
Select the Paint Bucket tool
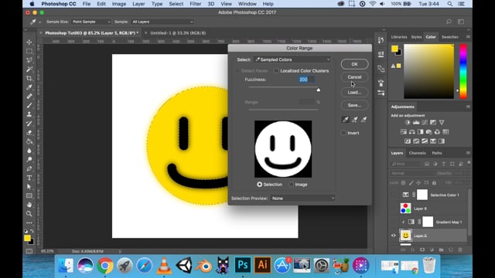(29, 141)
